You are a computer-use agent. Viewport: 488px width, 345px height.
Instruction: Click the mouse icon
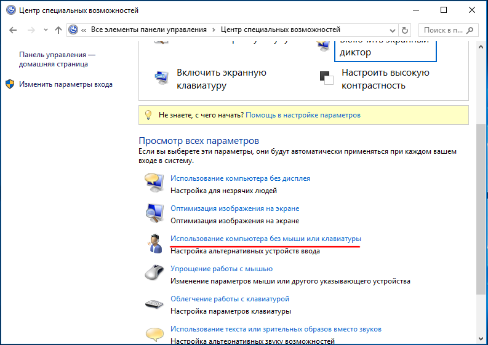click(154, 272)
